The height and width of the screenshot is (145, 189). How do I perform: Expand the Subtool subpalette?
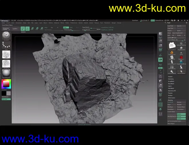pyautogui.click(x=170, y=77)
